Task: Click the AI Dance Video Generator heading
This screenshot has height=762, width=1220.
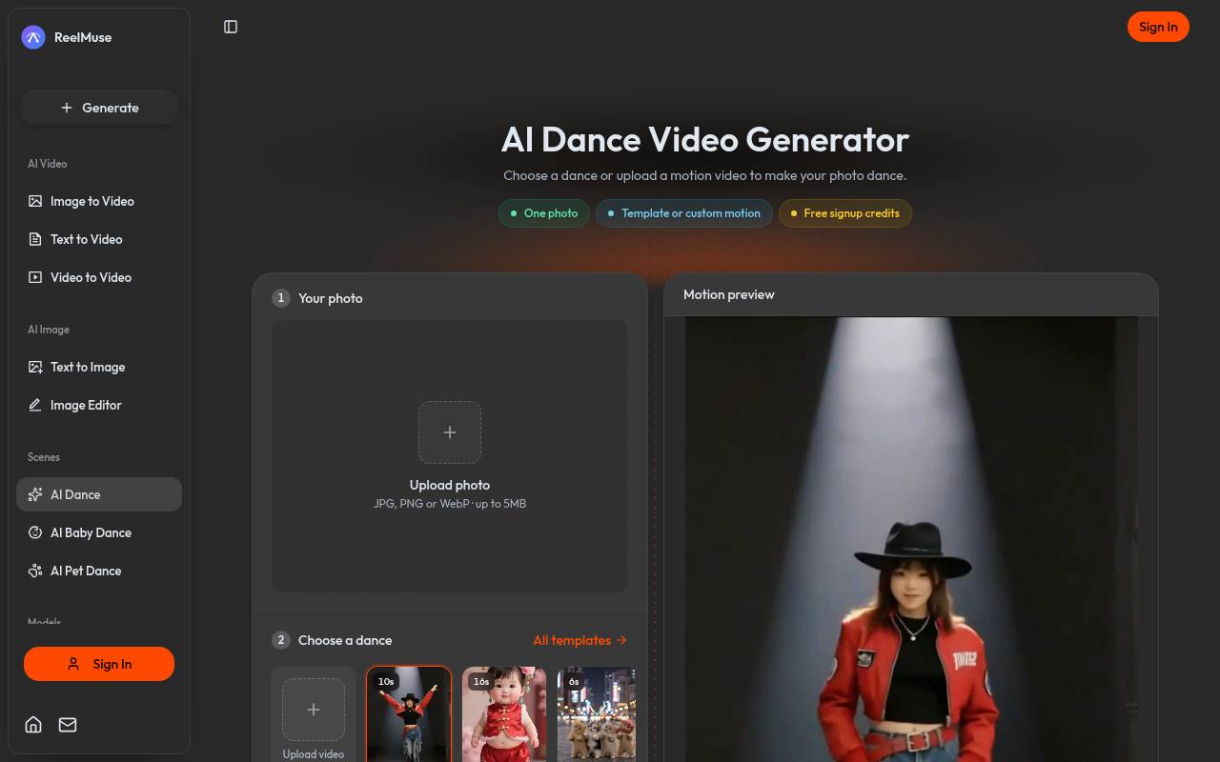Action: 705,140
